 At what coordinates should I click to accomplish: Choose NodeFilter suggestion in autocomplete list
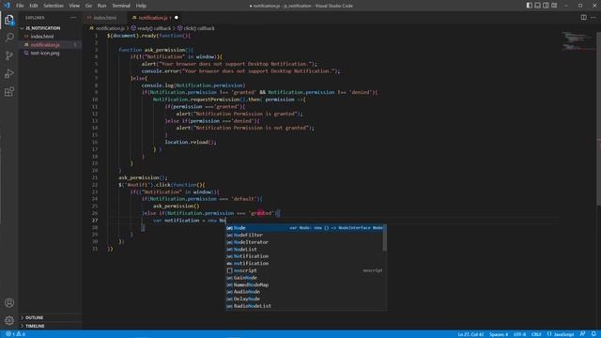pyautogui.click(x=305, y=235)
